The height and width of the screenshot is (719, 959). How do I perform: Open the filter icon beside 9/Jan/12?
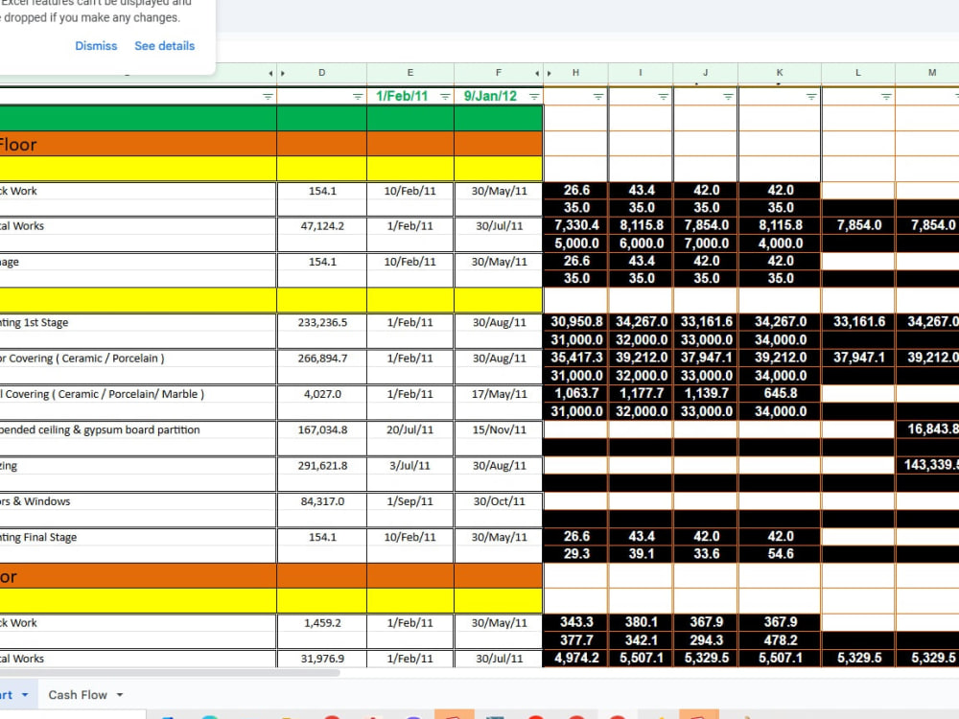(534, 97)
